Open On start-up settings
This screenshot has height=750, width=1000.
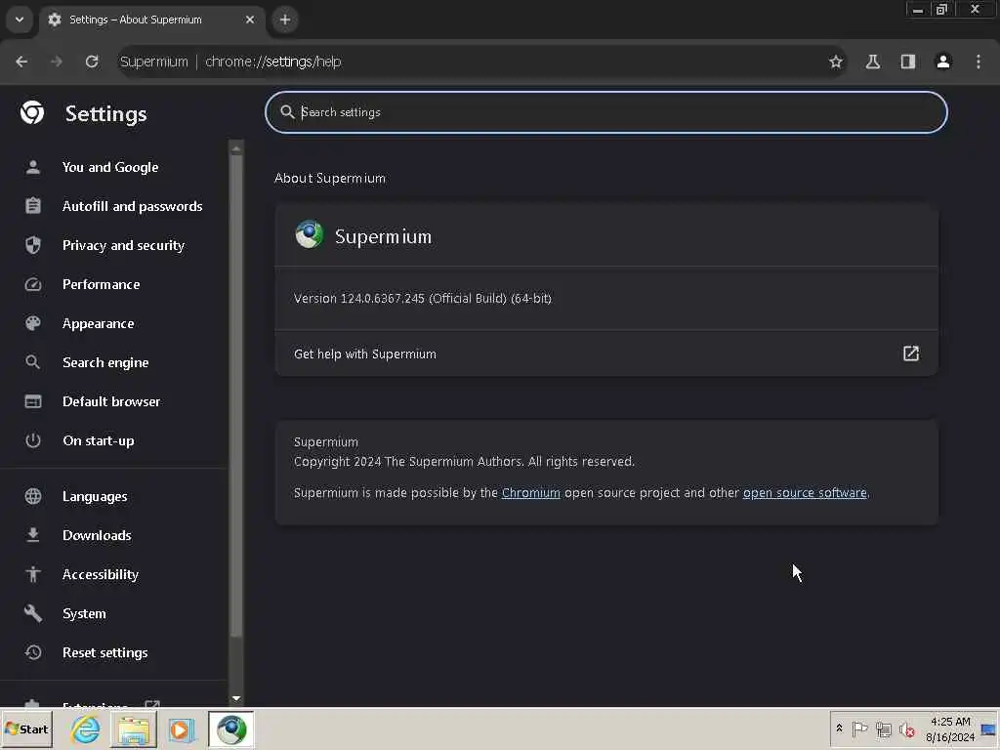(x=99, y=440)
